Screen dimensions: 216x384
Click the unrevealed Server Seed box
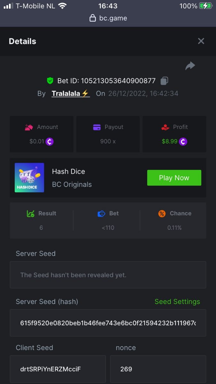108,275
